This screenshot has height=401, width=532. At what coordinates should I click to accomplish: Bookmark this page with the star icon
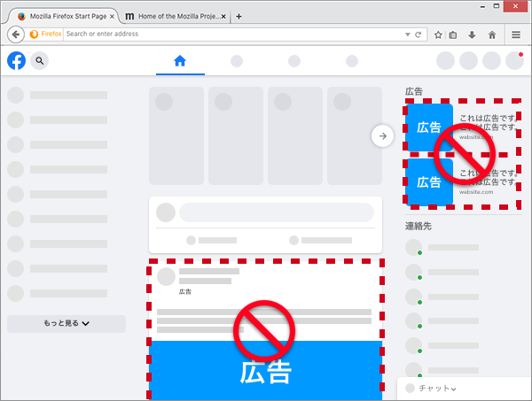pyautogui.click(x=438, y=35)
